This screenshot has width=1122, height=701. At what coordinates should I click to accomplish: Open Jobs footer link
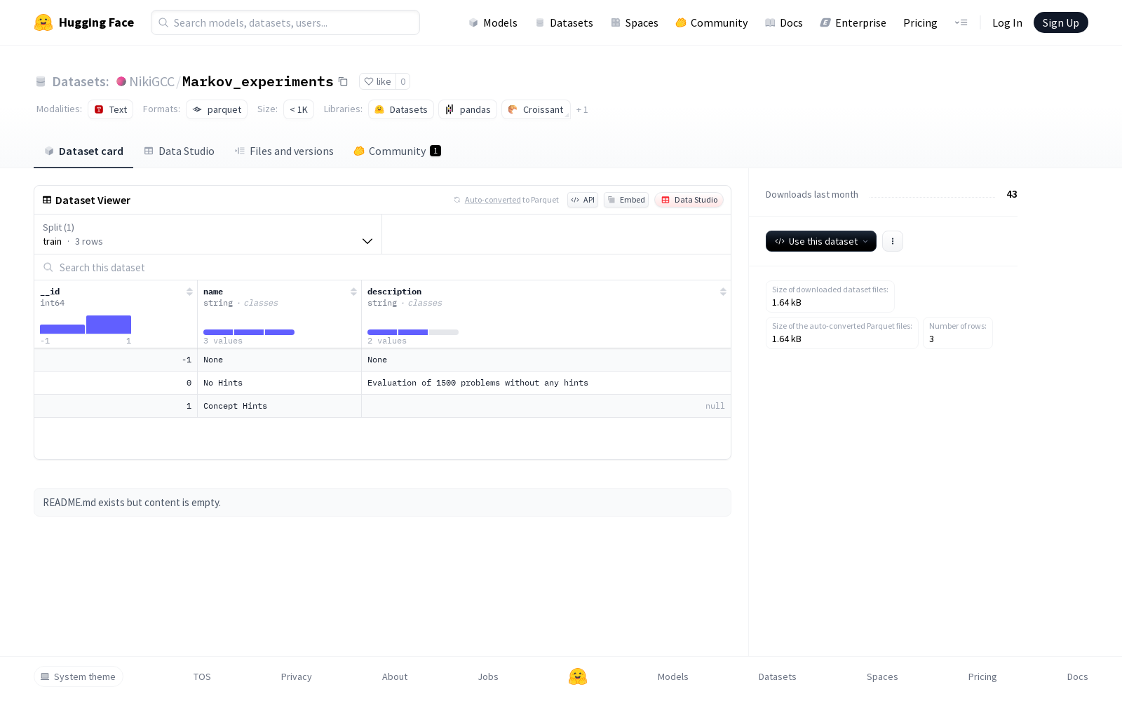pos(488,676)
